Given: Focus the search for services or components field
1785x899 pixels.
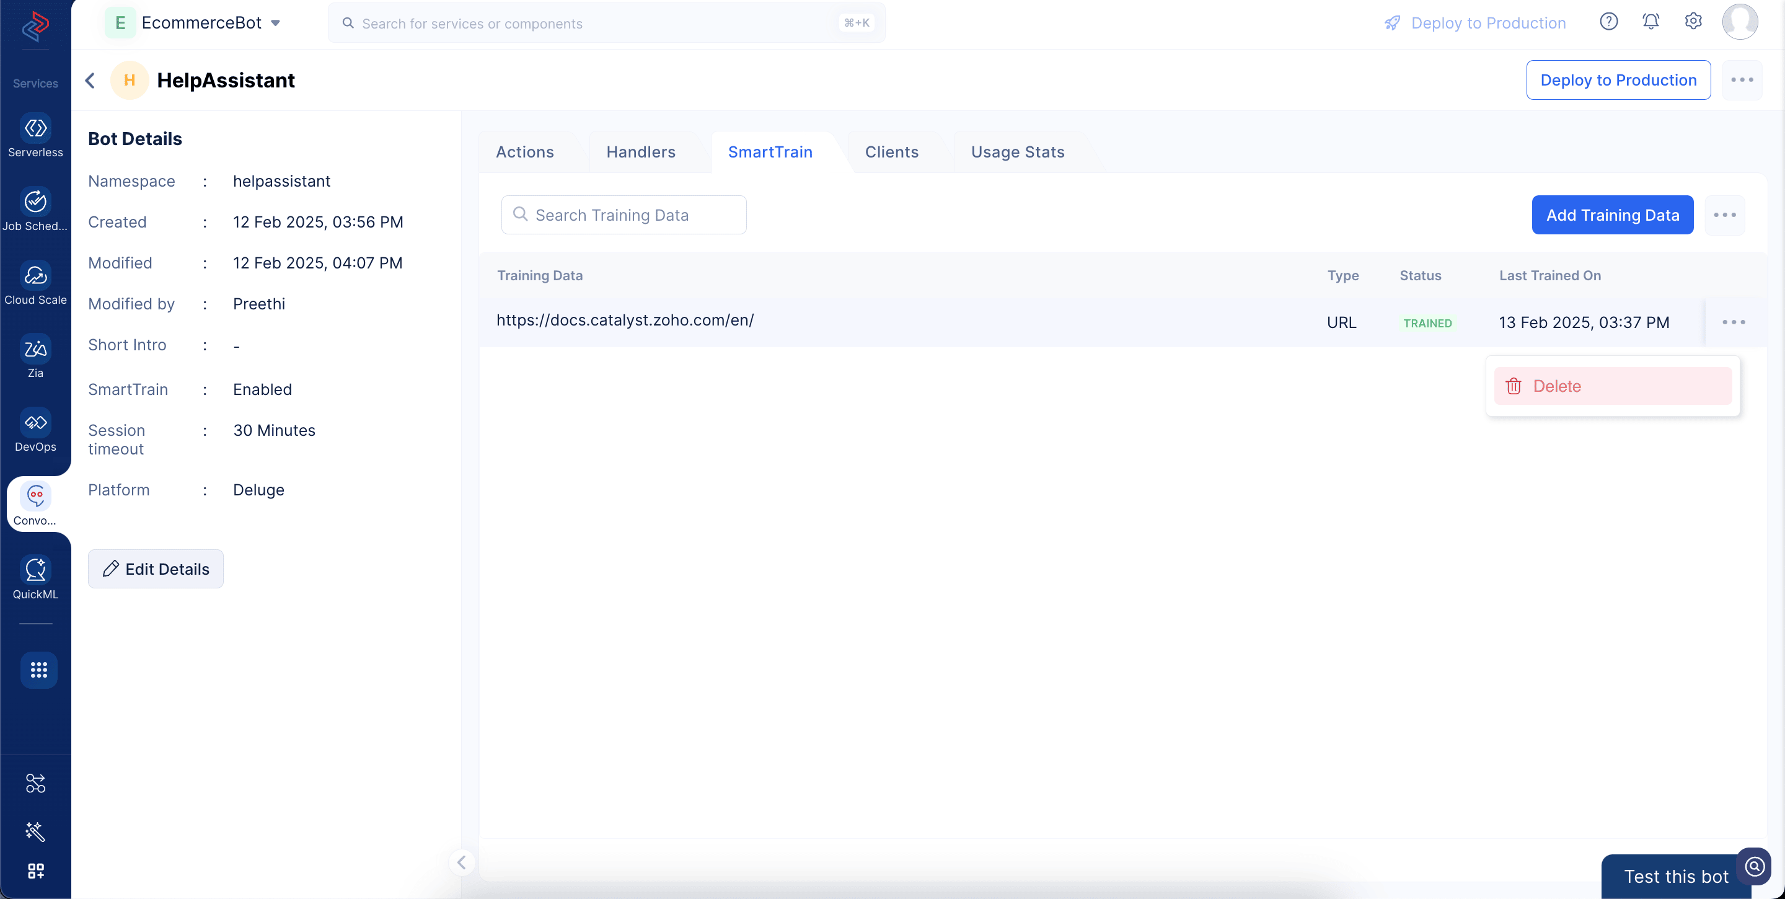Looking at the screenshot, I should 606,23.
